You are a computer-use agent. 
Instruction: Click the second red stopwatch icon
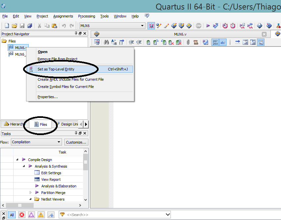tap(233, 26)
